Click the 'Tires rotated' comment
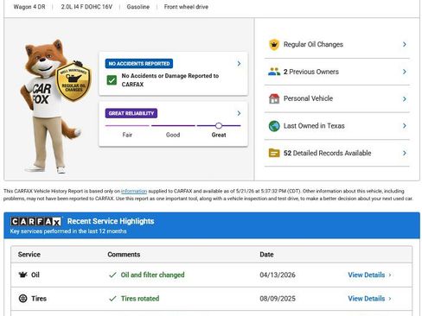The height and width of the screenshot is (316, 422). coord(140,299)
